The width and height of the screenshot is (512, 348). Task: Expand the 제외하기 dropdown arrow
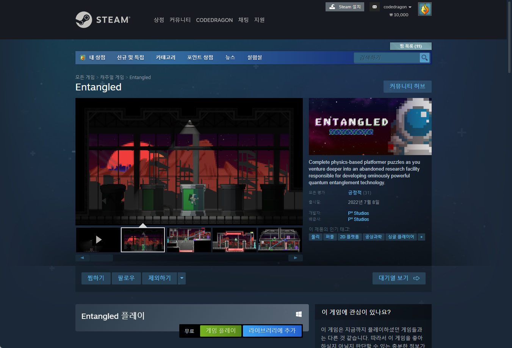(182, 278)
